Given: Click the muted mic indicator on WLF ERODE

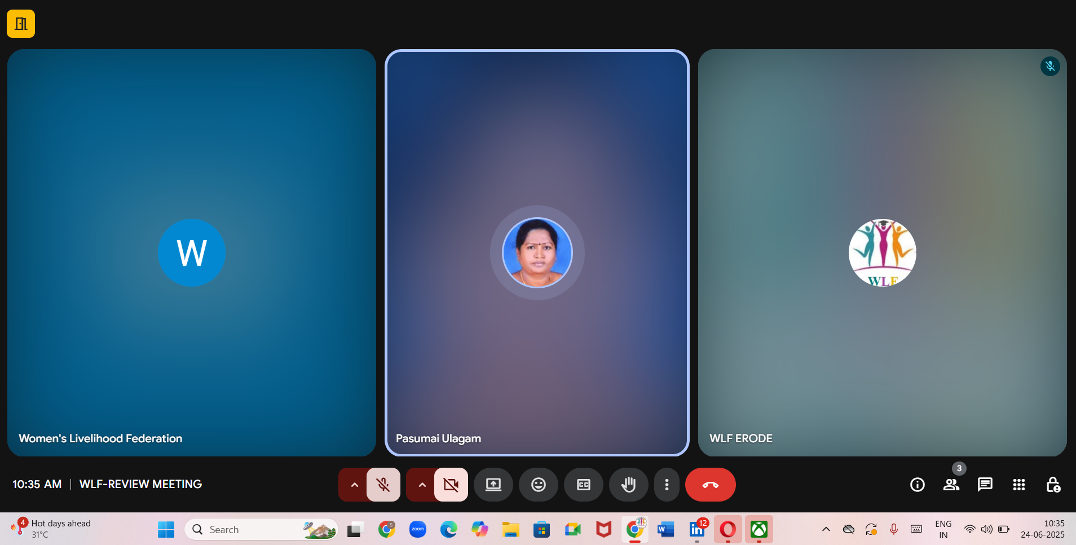Looking at the screenshot, I should click(x=1050, y=67).
